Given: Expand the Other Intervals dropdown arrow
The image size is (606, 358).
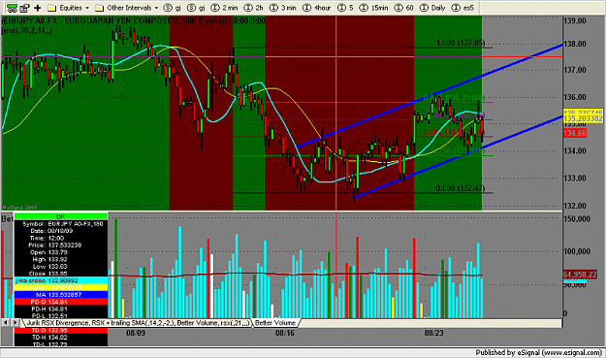Looking at the screenshot, I should [156, 8].
